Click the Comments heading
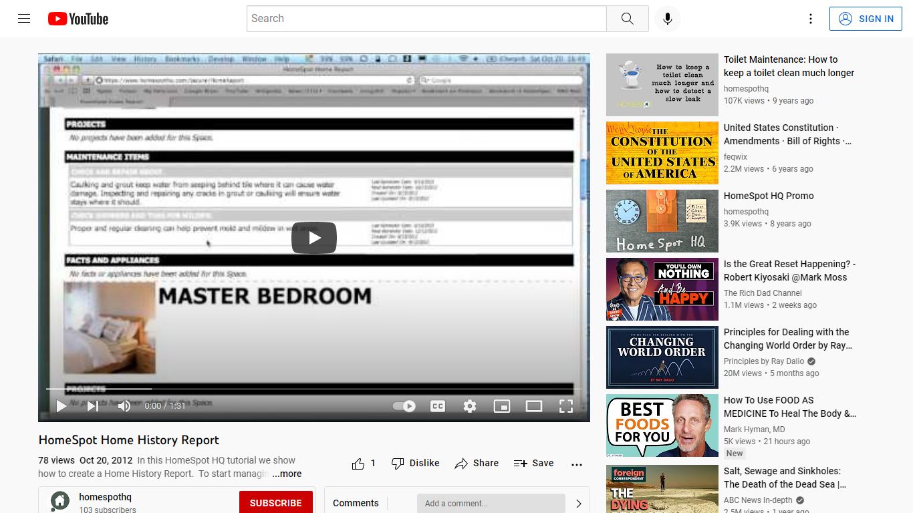 pos(356,503)
